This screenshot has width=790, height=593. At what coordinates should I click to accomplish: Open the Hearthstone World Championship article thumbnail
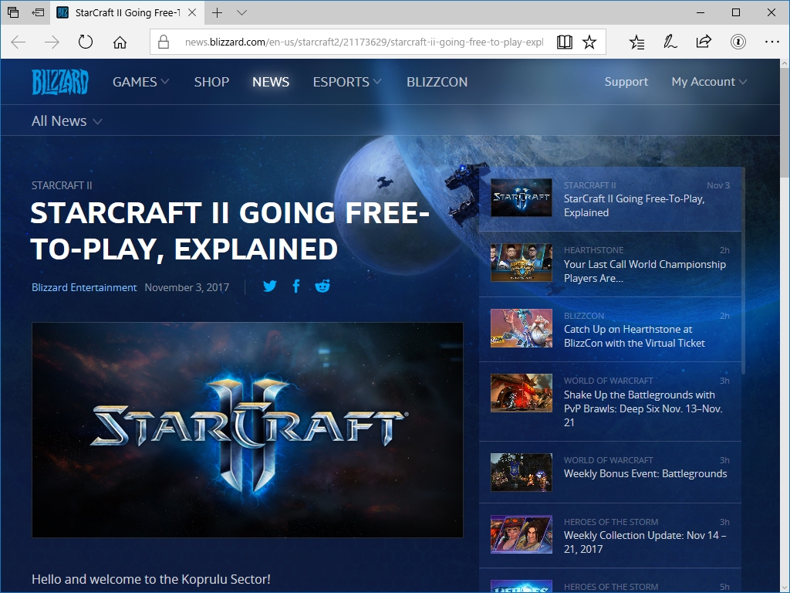point(521,263)
